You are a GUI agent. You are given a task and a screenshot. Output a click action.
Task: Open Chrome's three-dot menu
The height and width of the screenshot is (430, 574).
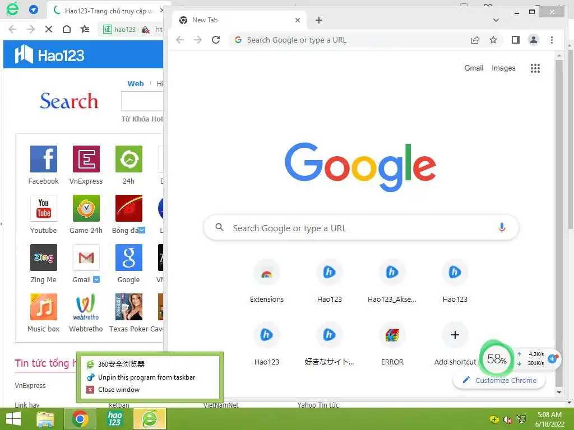552,40
